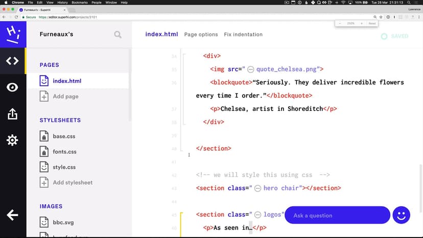Open the eye preview icon
This screenshot has height=238, width=423.
(13, 87)
